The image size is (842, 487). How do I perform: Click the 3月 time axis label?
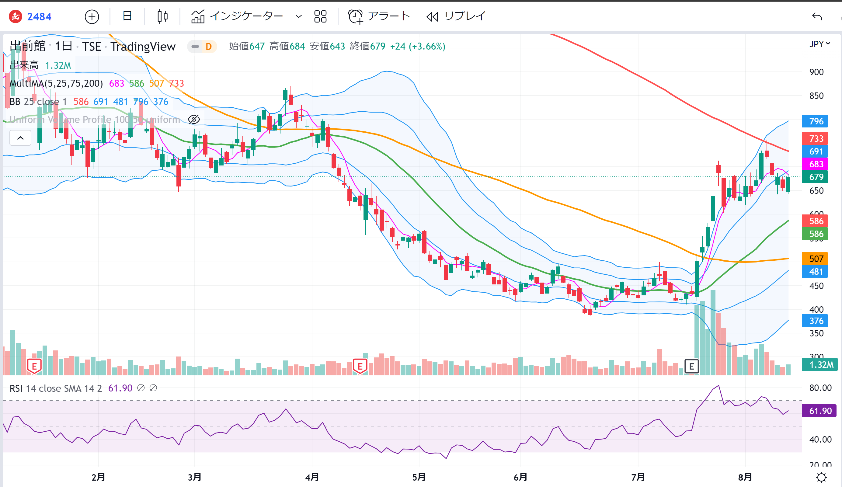click(x=194, y=477)
